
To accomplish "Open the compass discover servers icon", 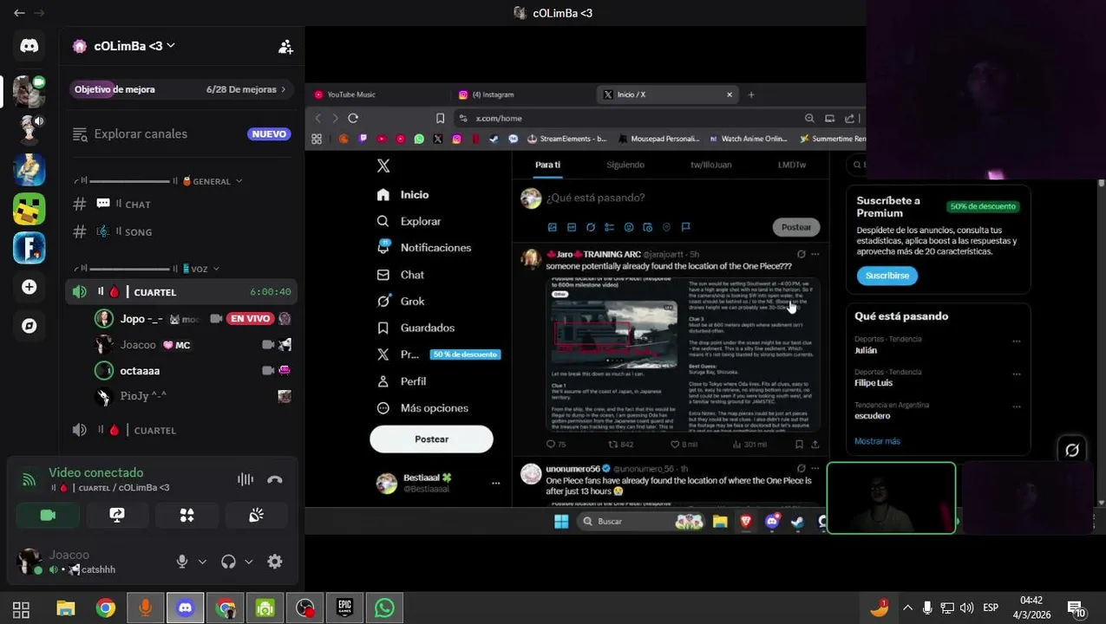I will 29,326.
